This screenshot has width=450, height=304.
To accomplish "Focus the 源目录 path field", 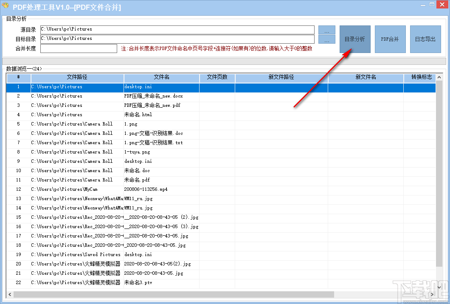I will [x=177, y=30].
